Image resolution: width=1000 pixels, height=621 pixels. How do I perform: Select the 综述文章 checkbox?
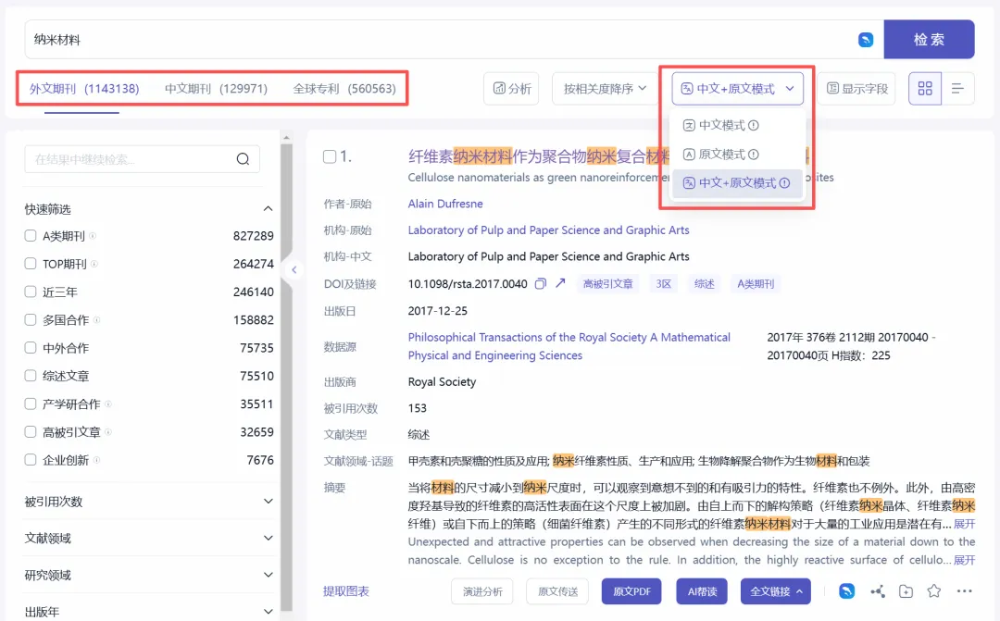click(30, 376)
